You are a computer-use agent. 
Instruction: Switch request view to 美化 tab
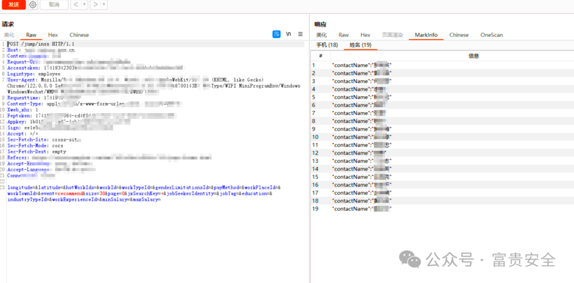pos(9,35)
